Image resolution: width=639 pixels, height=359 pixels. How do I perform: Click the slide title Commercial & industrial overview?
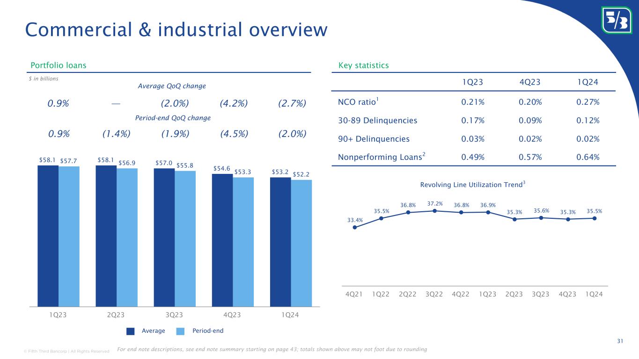(x=176, y=29)
